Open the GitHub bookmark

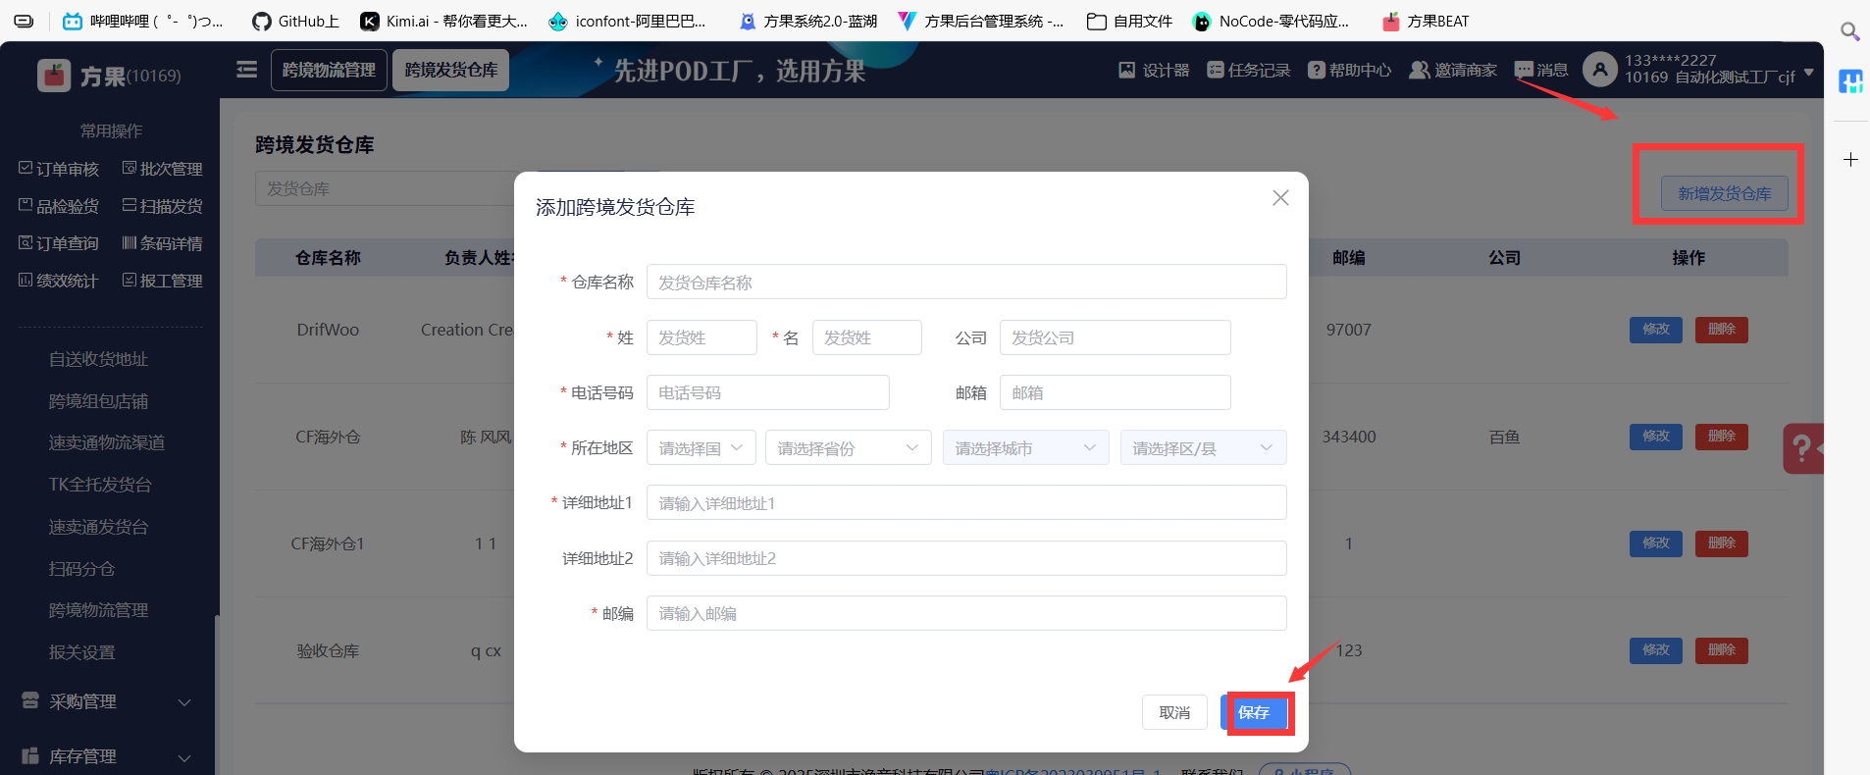click(x=295, y=21)
